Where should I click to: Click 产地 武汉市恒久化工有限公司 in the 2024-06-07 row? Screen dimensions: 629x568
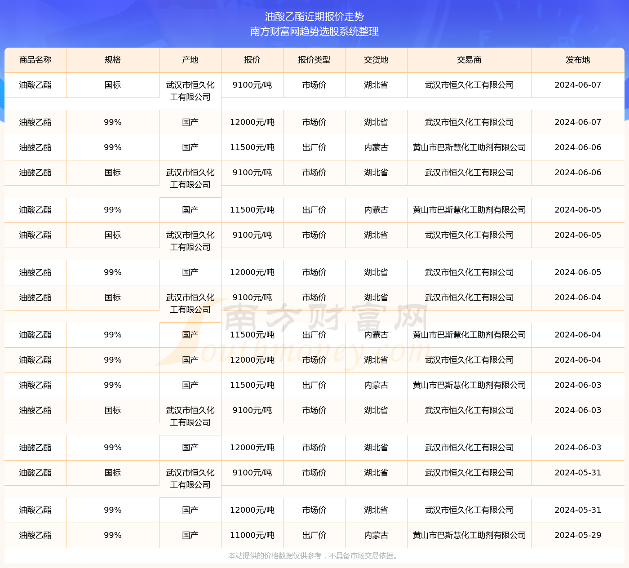190,91
